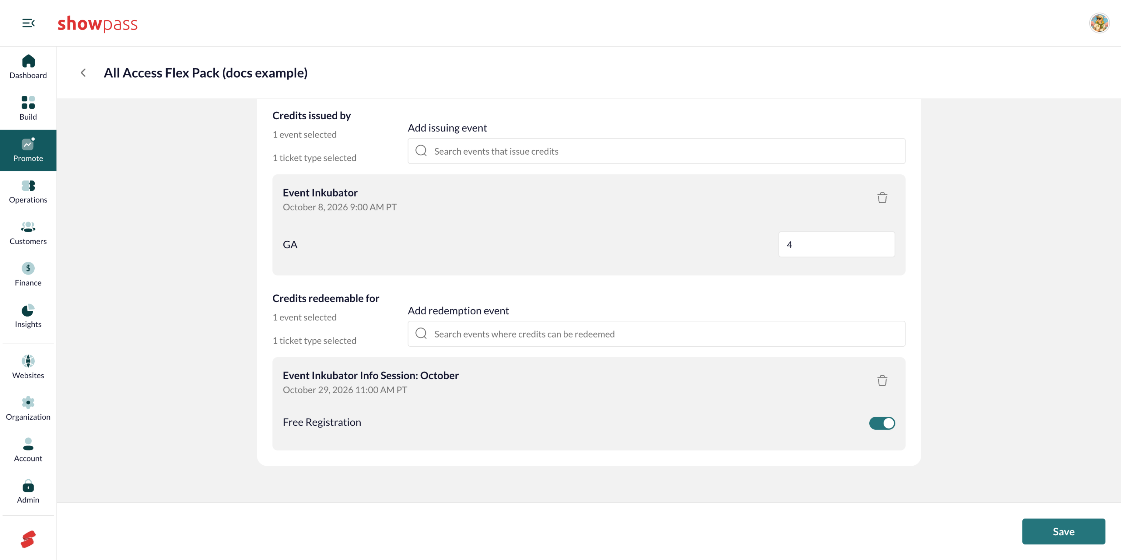
Task: Select 'October 8, 2026 9:00 AM PT' text
Action: 340,207
